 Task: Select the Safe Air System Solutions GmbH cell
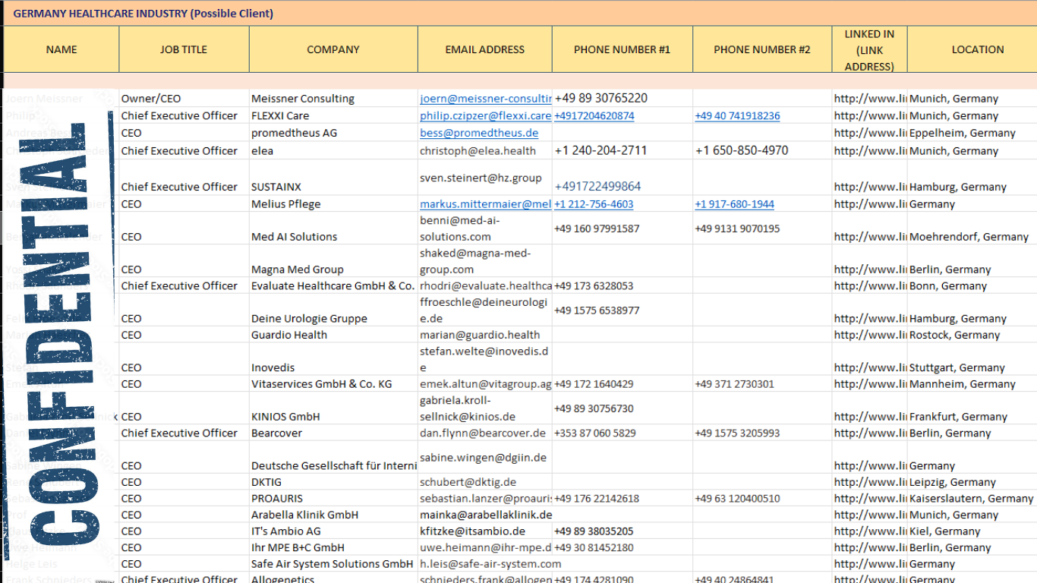(x=333, y=564)
